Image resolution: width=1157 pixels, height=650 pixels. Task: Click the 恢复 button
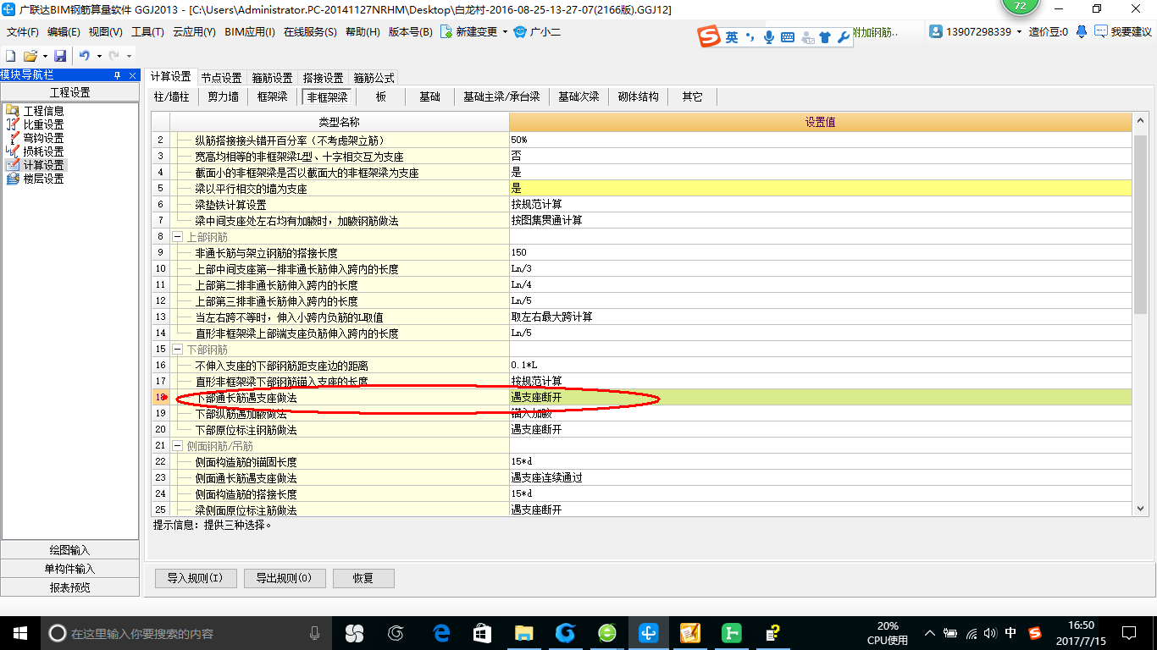tap(363, 578)
